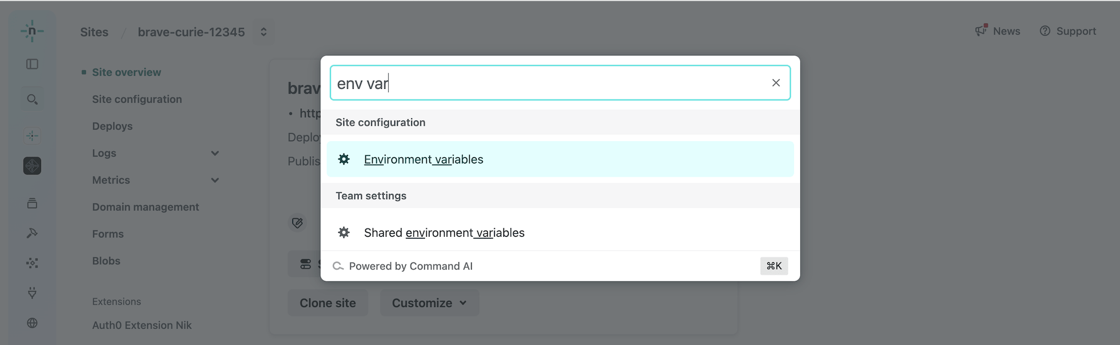
Task: Click the Netlify logo icon
Action: pos(32,31)
